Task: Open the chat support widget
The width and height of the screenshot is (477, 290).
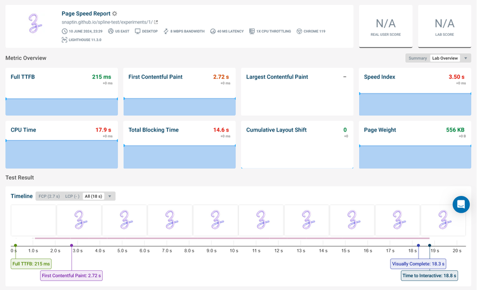Action: [x=461, y=204]
